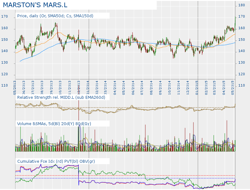Click the 12/2014 date axis label

pos(188,88)
